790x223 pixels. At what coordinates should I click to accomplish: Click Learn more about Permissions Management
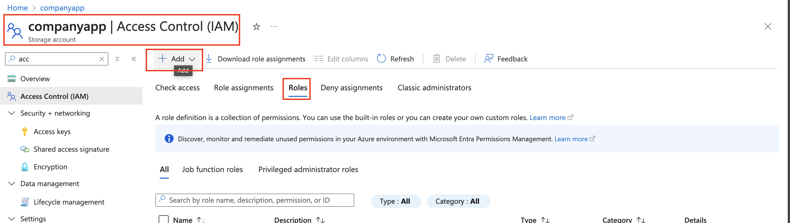(574, 139)
